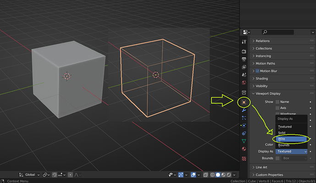The height and width of the screenshot is (183, 316).
Task: Select Textured in Display As menu
Action: click(x=291, y=127)
